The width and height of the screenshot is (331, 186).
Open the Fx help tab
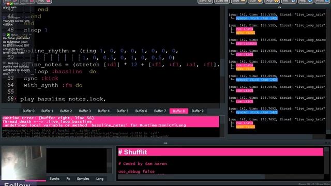68,179
